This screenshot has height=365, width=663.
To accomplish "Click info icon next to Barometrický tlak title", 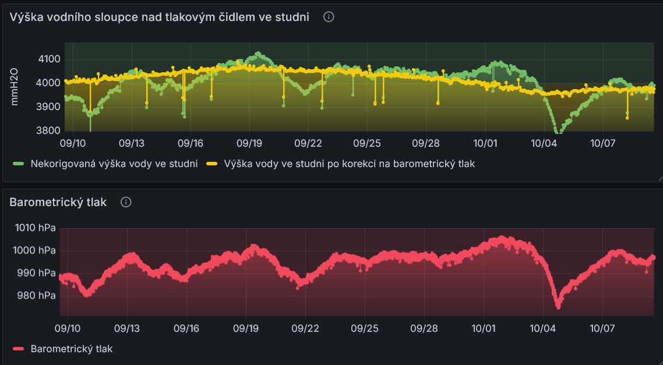I will point(126,202).
